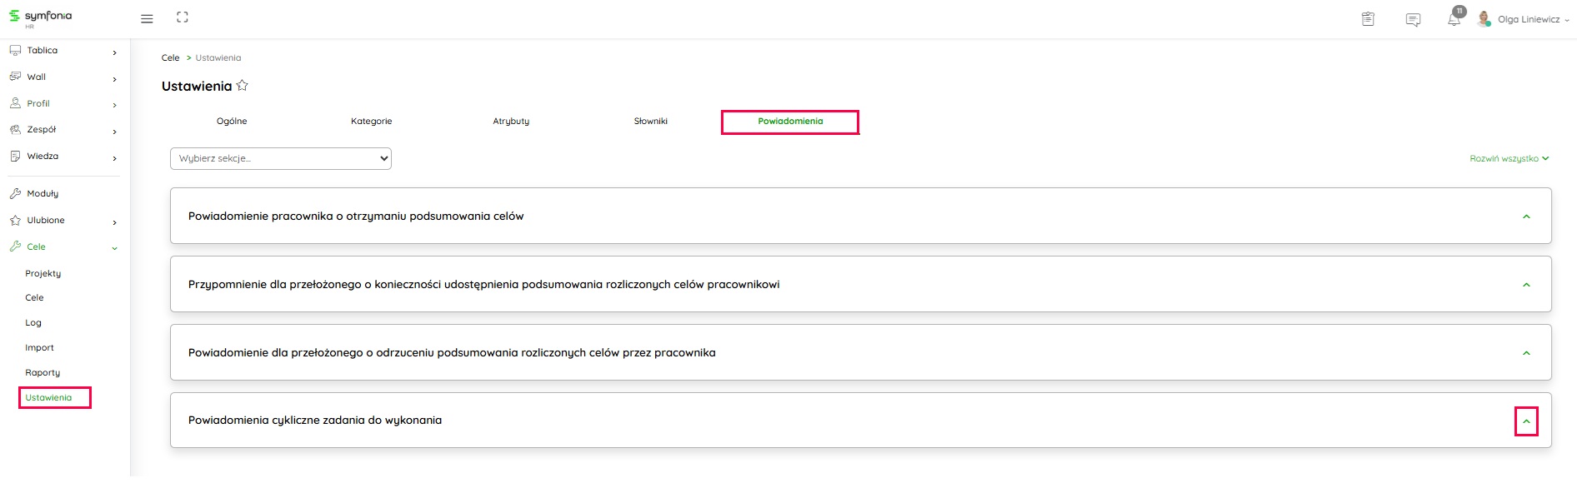
Task: Open the Wybierz sekcję dropdown
Action: pos(281,158)
